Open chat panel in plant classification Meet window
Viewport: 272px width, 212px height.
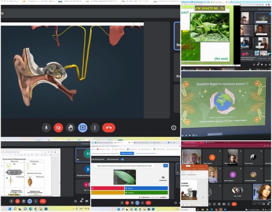coord(86,201)
